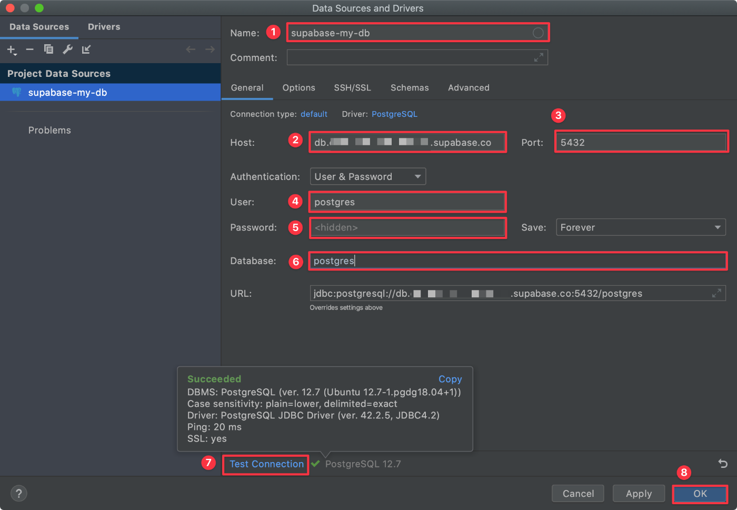Select the supabase-my-db data source
This screenshot has height=510, width=737.
coord(110,92)
